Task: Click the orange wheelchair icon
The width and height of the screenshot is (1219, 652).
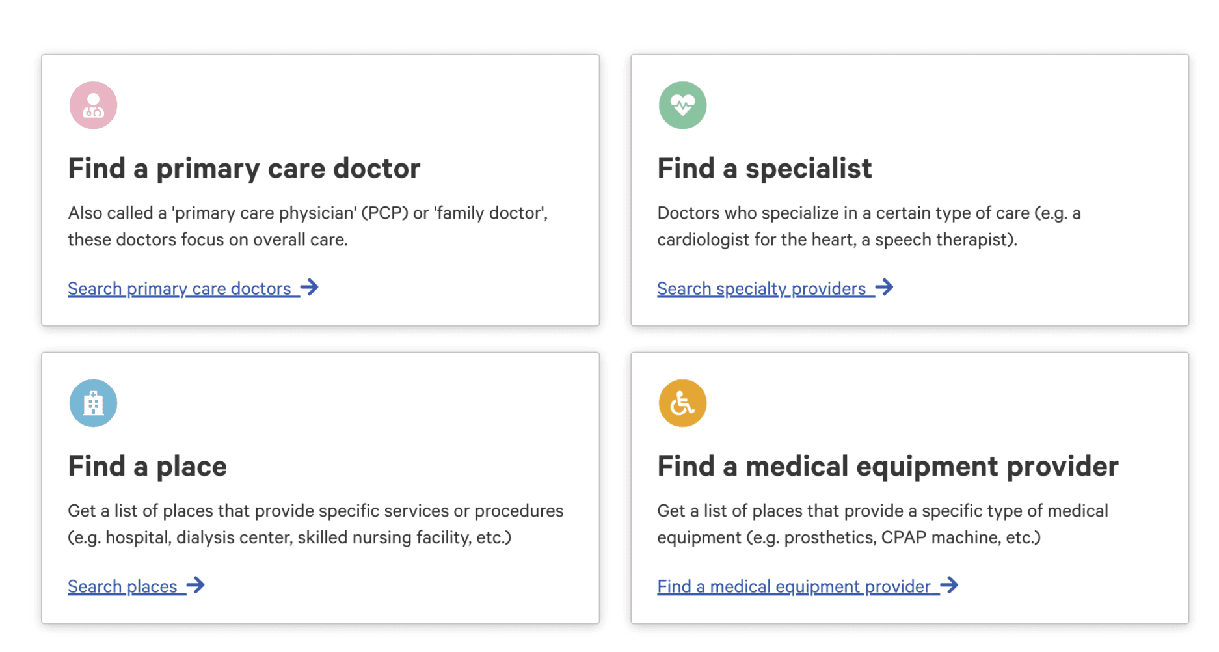Action: coord(682,403)
